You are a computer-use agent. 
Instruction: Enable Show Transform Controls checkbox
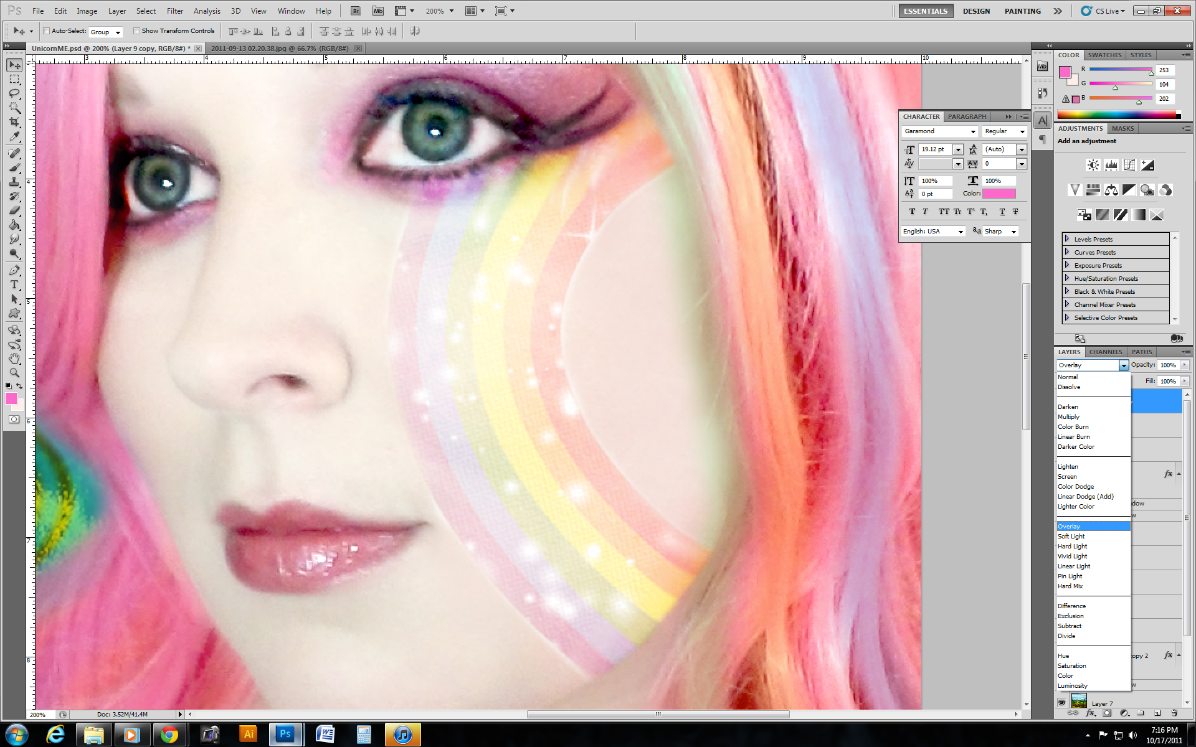(x=136, y=31)
